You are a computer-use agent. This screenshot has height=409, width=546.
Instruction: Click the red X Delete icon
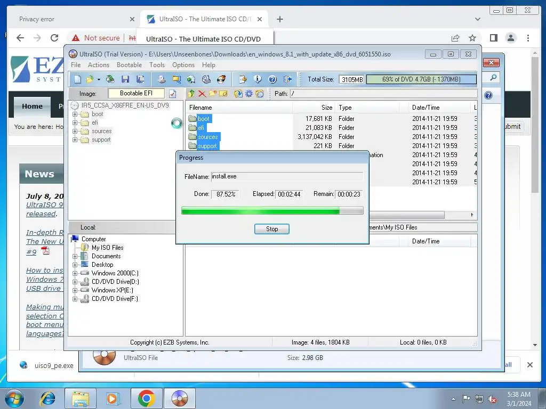(x=202, y=94)
